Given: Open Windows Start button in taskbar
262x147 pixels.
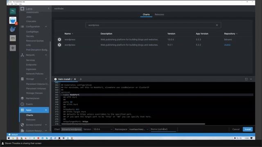Looking at the screenshot, I should [9, 138].
